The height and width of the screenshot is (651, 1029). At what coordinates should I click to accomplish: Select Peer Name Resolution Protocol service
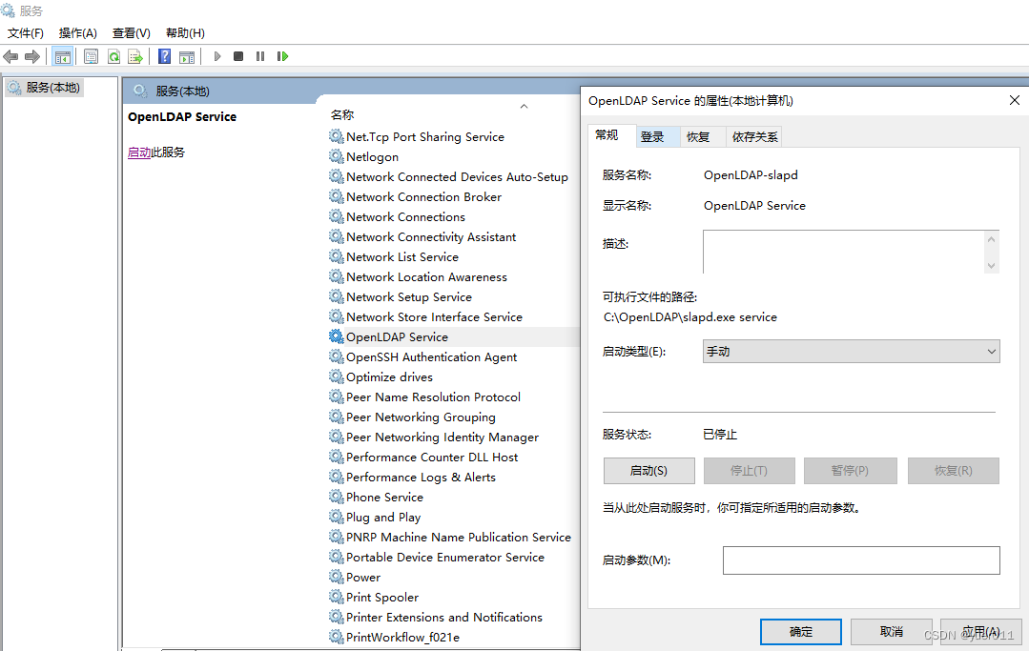coord(433,397)
